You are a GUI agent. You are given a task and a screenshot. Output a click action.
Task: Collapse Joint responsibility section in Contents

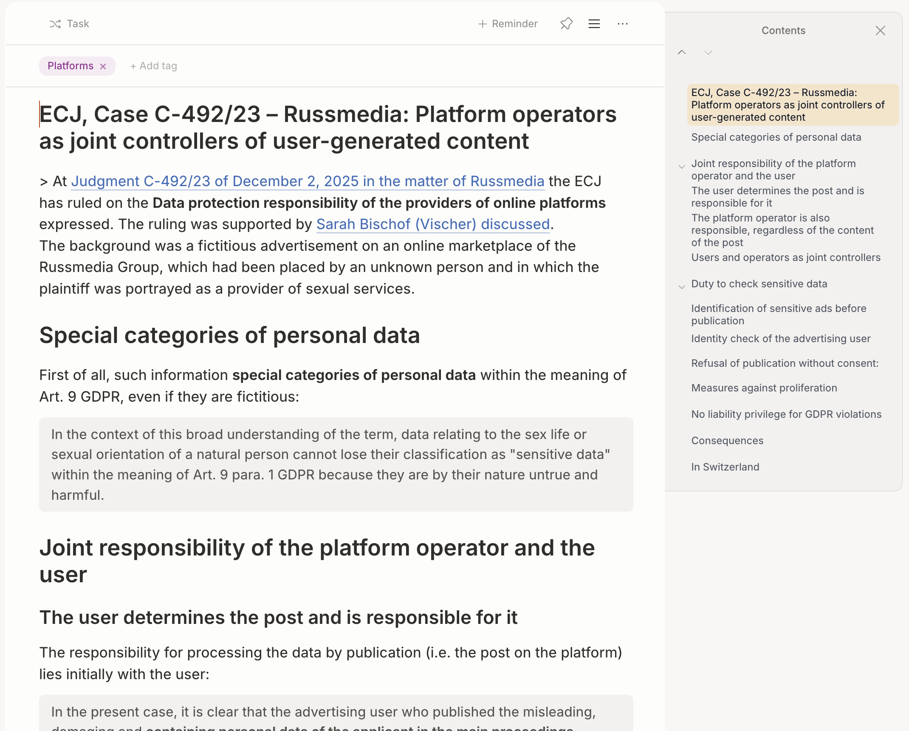[682, 167]
